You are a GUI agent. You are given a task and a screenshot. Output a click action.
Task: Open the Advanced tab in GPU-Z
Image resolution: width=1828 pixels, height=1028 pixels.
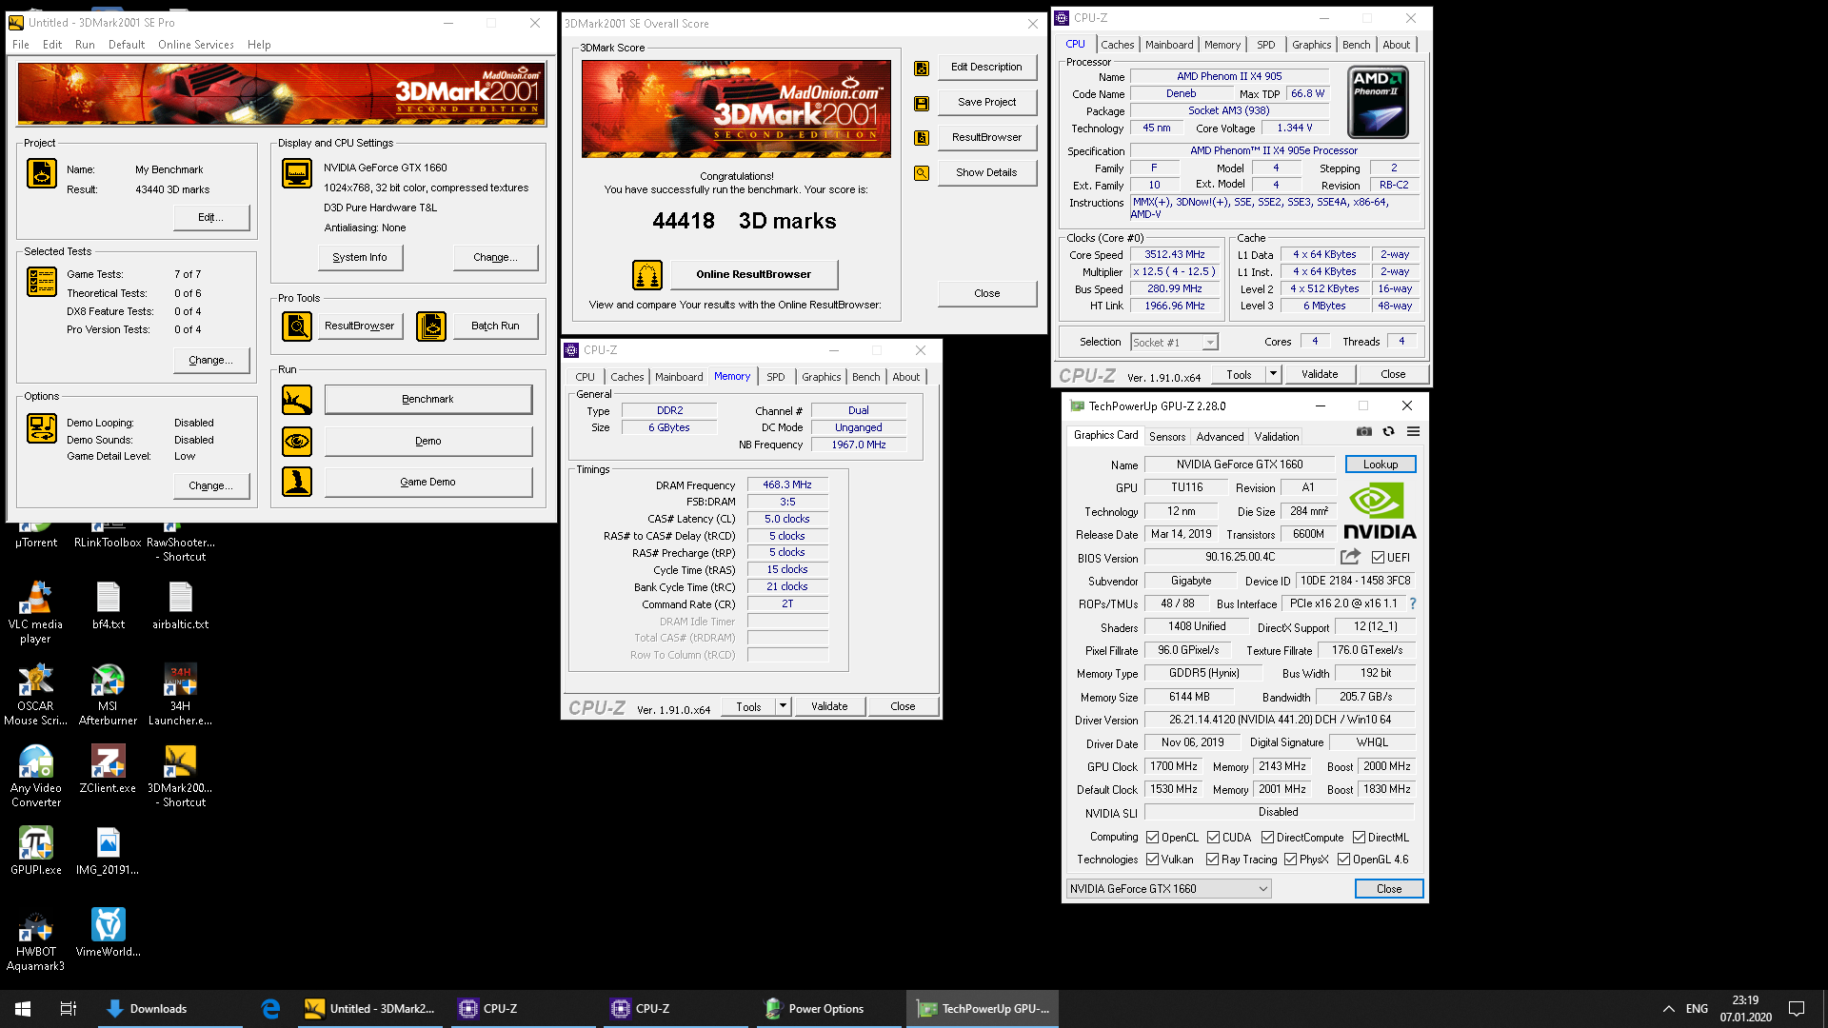click(1220, 437)
